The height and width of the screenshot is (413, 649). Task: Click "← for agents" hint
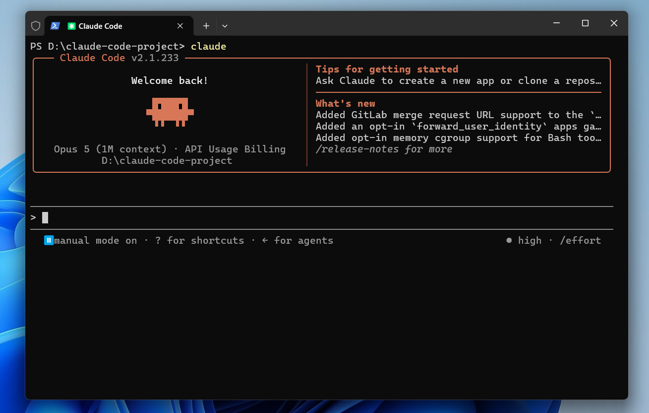[298, 240]
